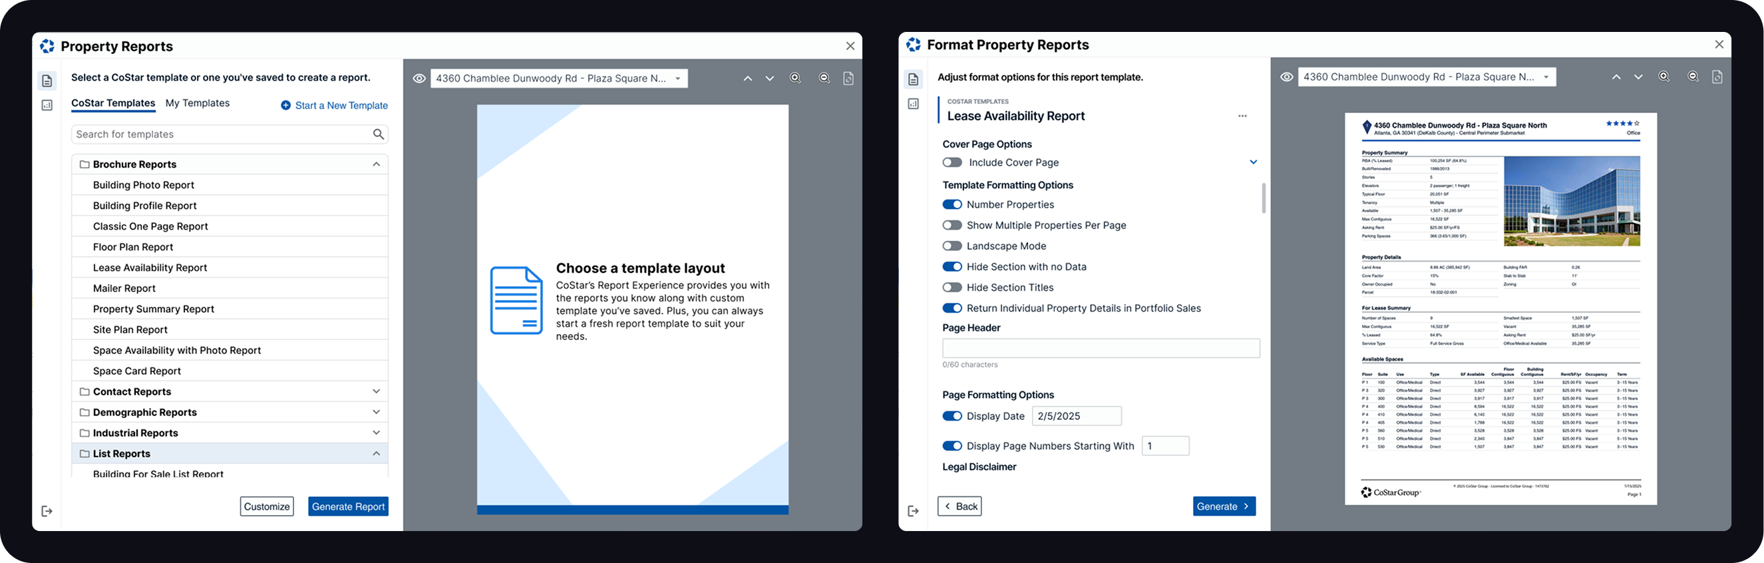Click the exit icon in Property Reports sidebar

(47, 511)
